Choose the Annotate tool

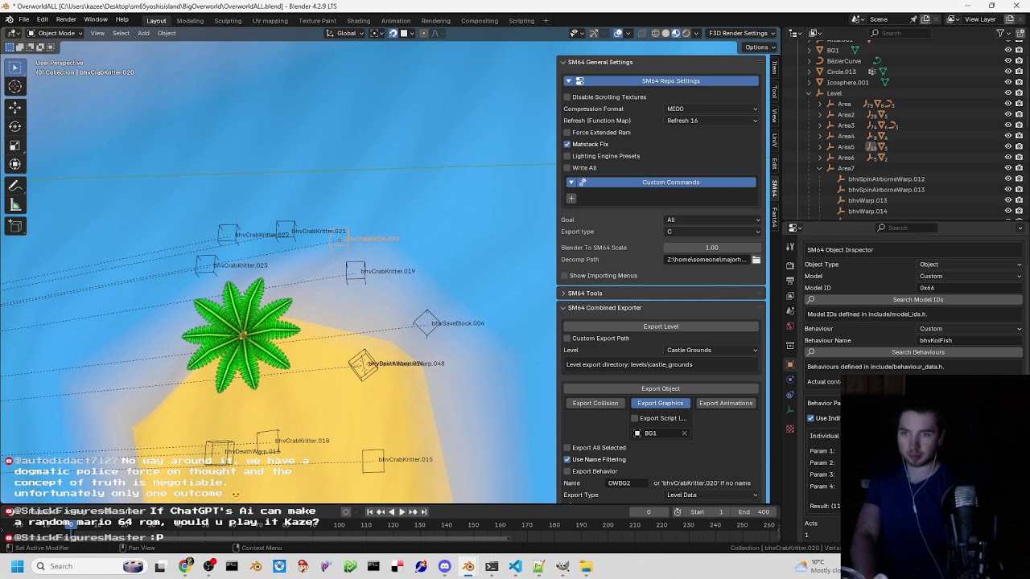coord(15,186)
